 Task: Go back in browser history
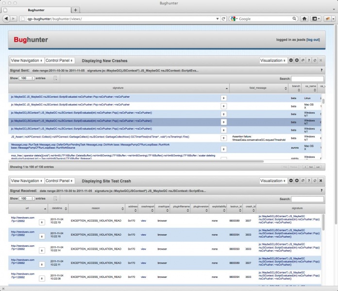tap(6, 19)
